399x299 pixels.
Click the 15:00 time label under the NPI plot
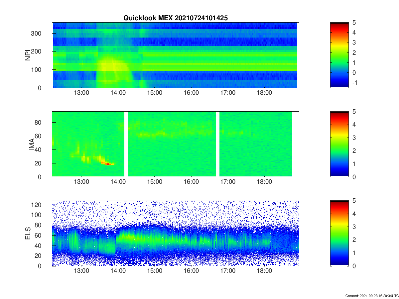pyautogui.click(x=155, y=93)
